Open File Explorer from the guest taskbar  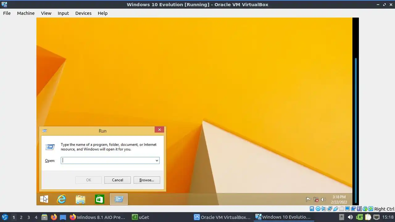point(81,199)
